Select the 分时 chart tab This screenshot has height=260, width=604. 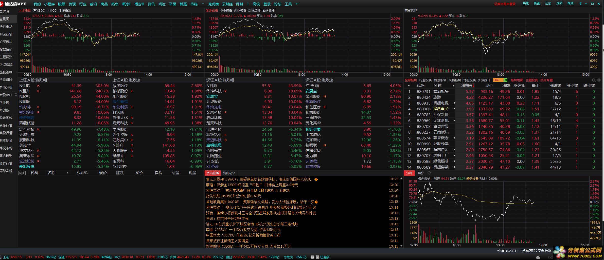(409, 173)
